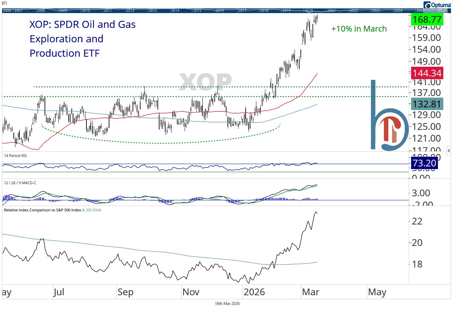This screenshot has width=453, height=310.
Task: Click the green 168.77 last price tag
Action: click(427, 19)
